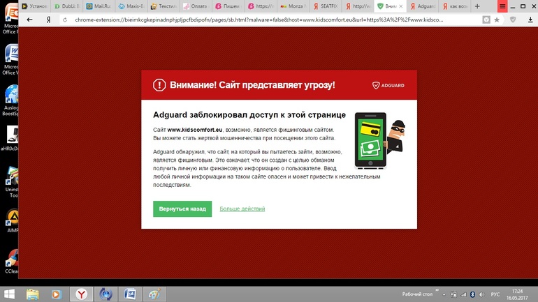Open Yandex Browser menu hamburger button
Screen dimensions: 538x302
502,6
